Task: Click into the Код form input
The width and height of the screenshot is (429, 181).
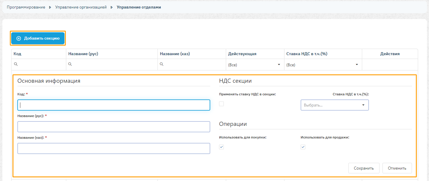Action: pos(114,105)
